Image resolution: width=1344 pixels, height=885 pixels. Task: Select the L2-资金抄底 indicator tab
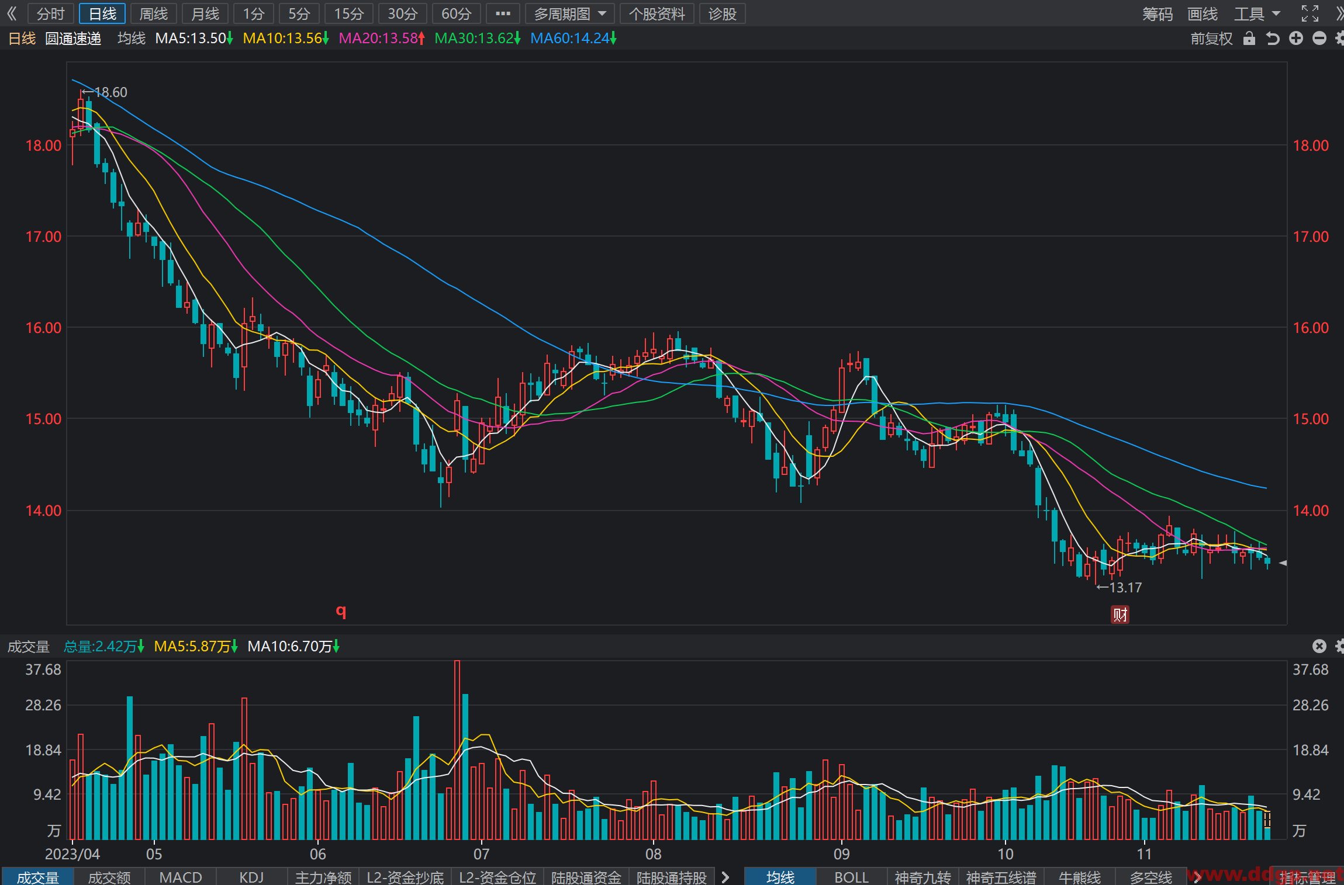pyautogui.click(x=405, y=877)
